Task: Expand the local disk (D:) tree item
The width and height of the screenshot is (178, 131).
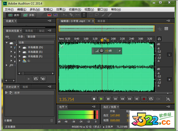Action: [x=20, y=47]
